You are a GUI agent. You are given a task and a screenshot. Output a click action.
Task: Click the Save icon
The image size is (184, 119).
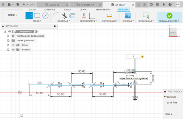pos(18,5)
